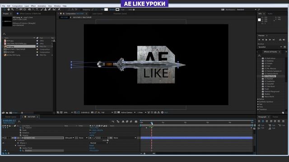Select the Rotation tool
The width and height of the screenshot is (289, 162).
tap(17, 9)
